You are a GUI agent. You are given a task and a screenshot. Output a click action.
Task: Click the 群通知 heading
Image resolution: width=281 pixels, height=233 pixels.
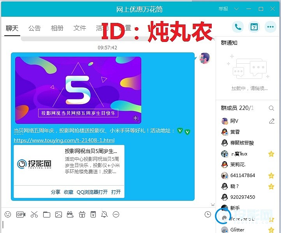tap(229, 43)
